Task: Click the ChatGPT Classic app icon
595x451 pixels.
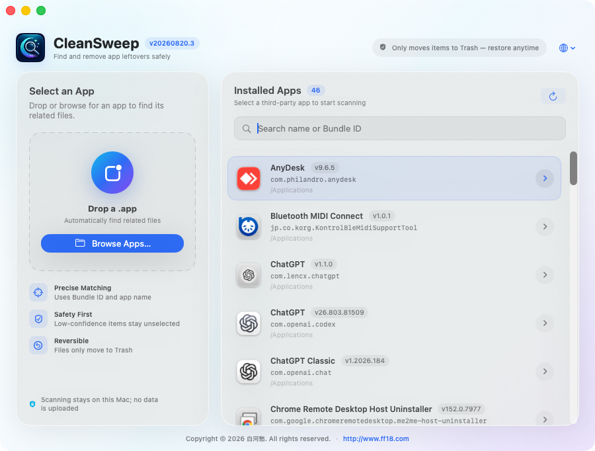Action: tap(249, 371)
